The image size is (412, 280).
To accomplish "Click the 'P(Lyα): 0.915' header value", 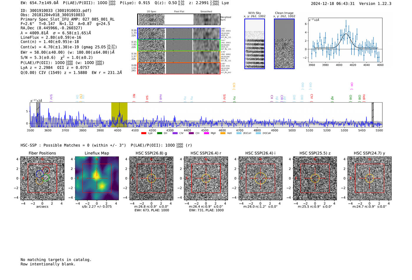I will click(135, 3).
